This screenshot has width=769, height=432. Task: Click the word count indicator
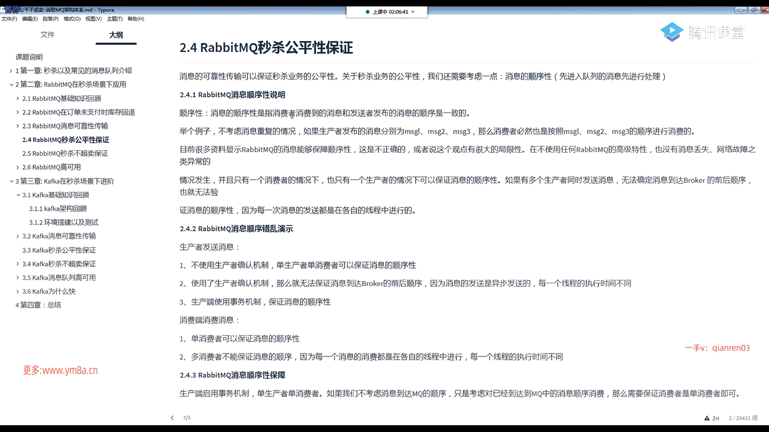(743, 418)
